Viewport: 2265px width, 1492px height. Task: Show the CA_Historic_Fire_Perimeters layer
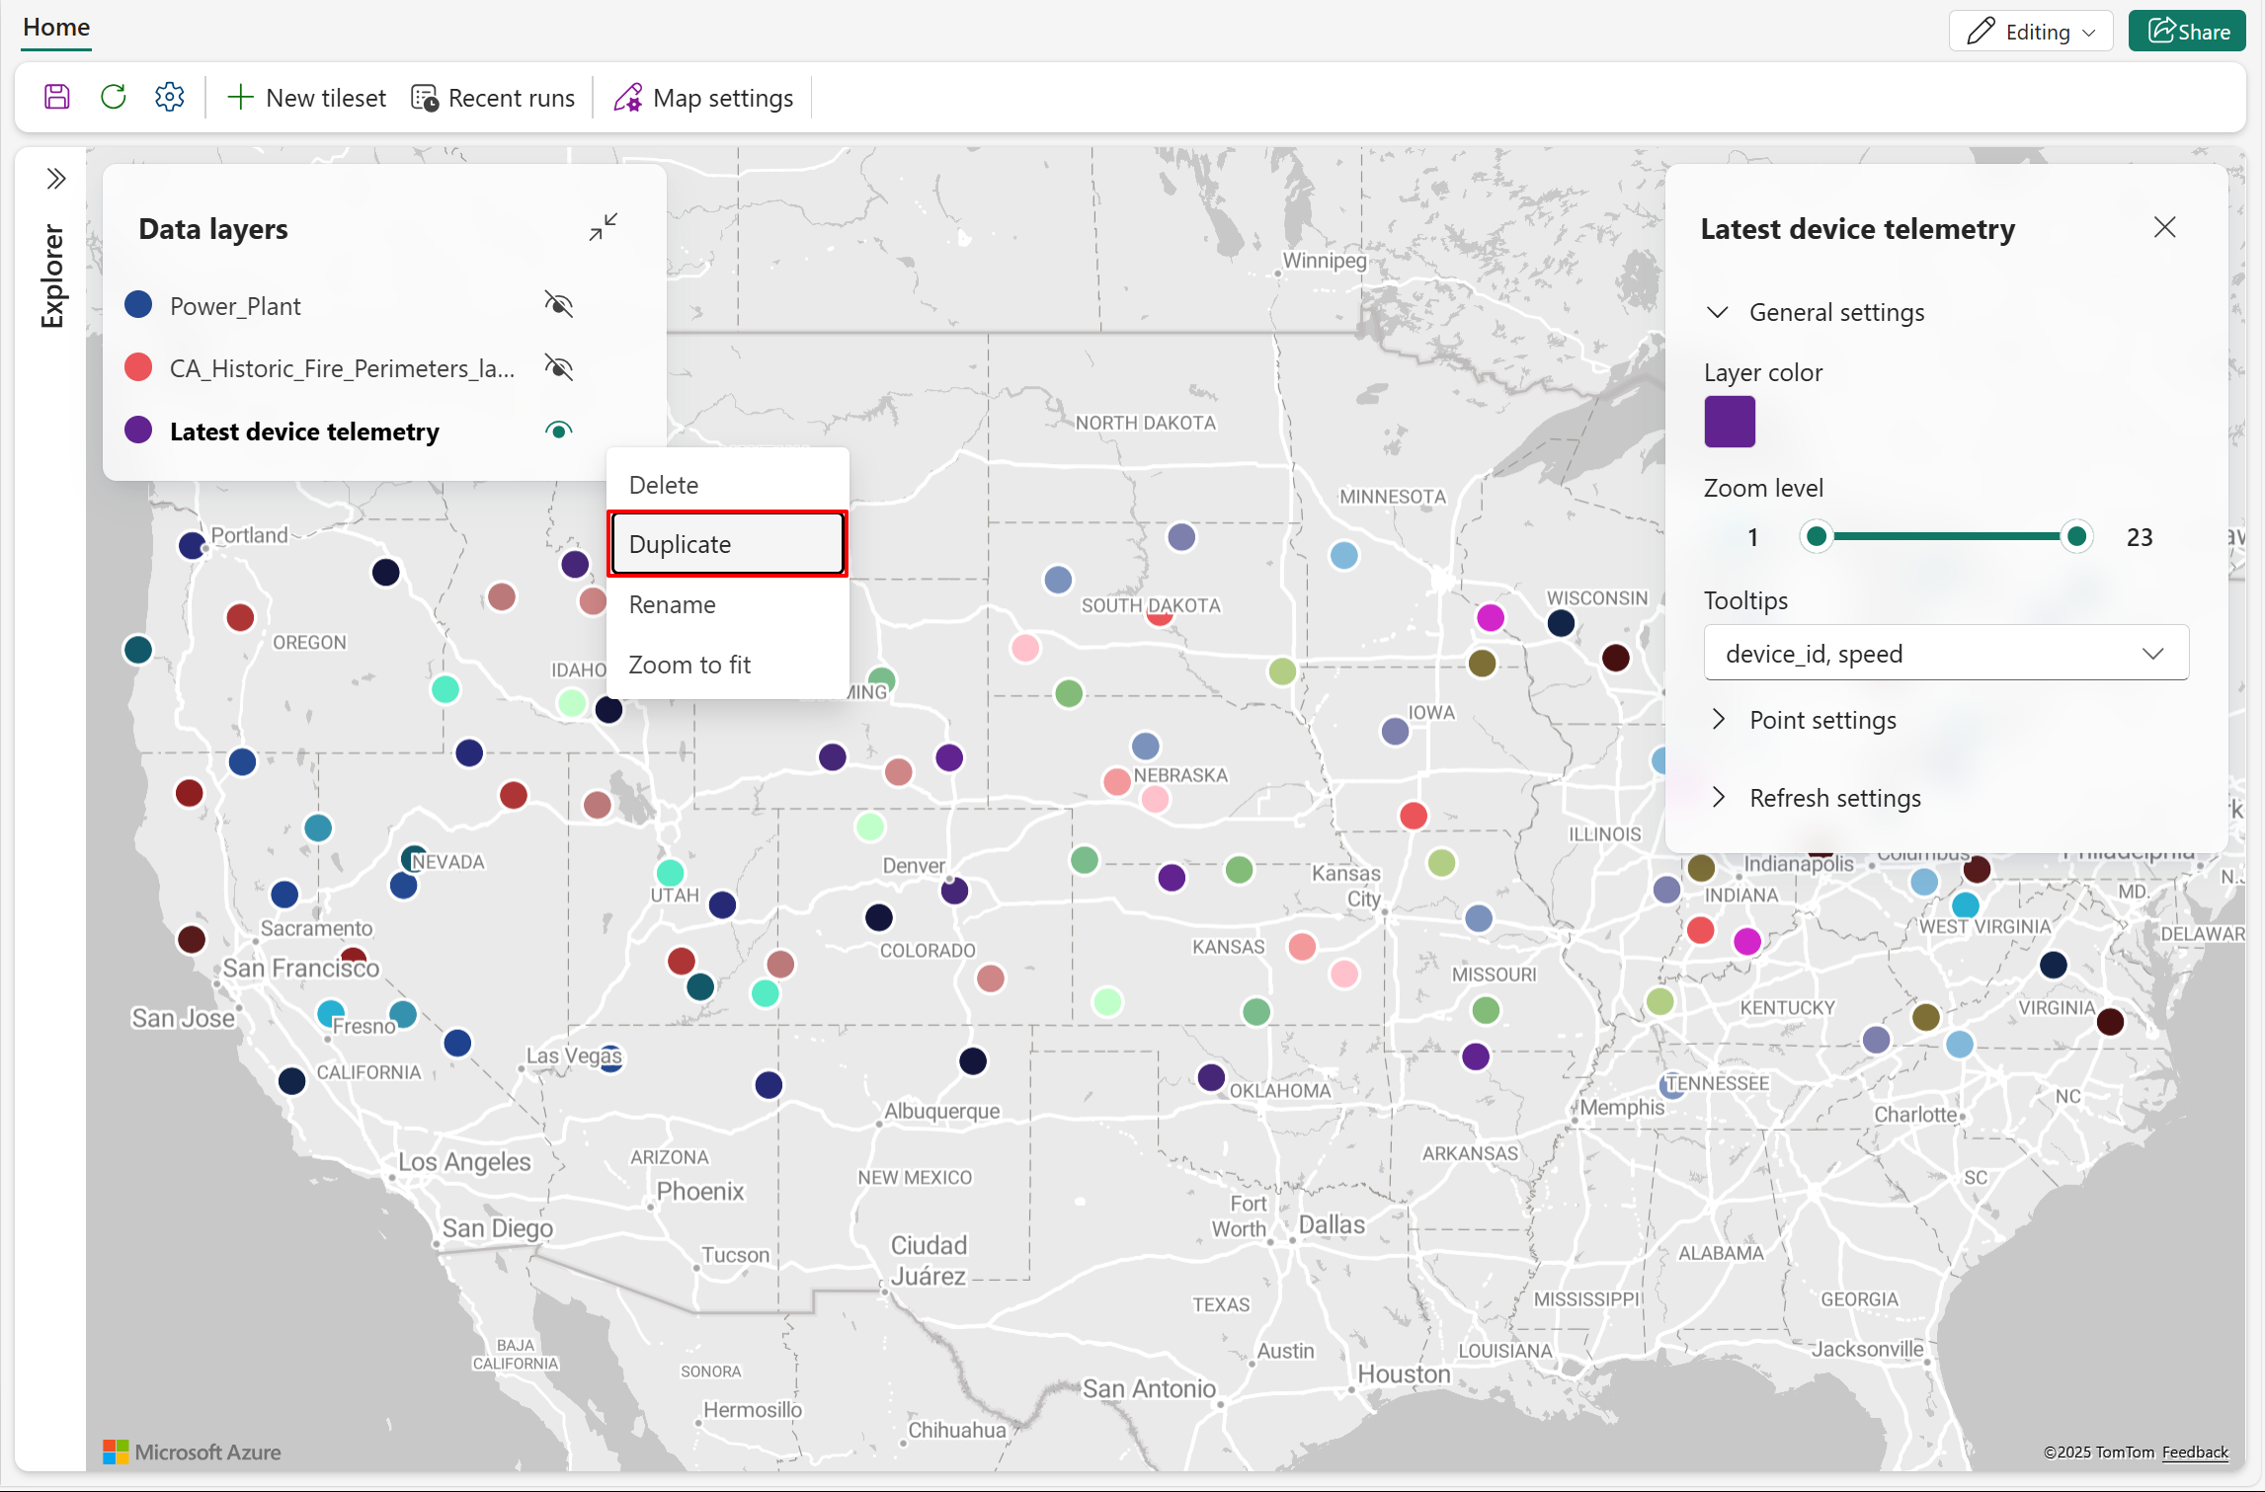558,368
